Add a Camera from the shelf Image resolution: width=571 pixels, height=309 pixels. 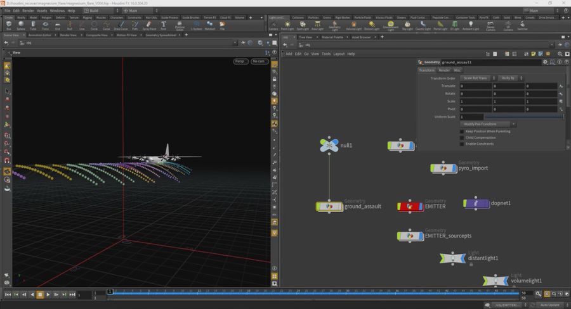[273, 25]
